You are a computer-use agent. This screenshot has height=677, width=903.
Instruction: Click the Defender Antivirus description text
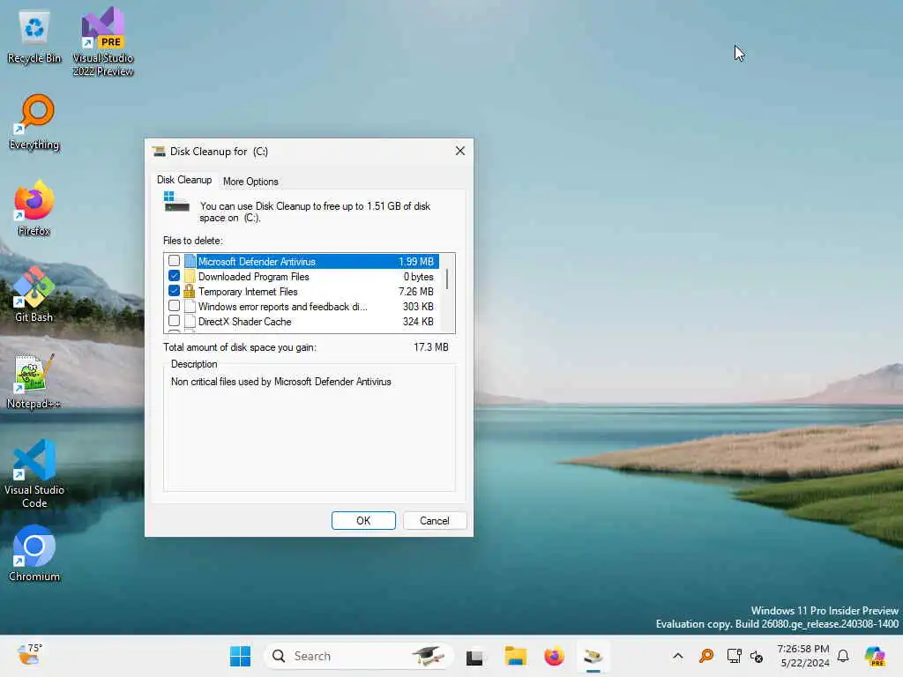[x=281, y=382]
